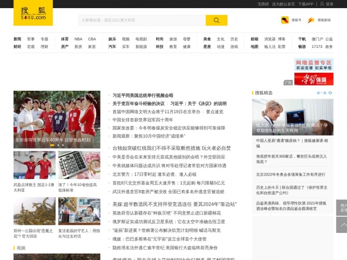Select the second carousel indicator dot
This screenshot has width=347, height=260.
58,145
